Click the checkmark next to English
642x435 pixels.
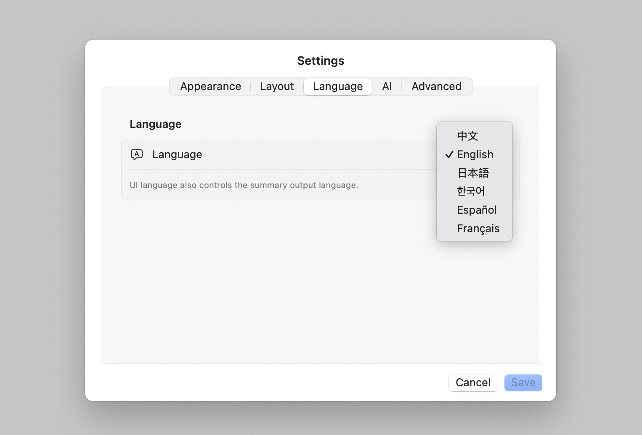449,154
